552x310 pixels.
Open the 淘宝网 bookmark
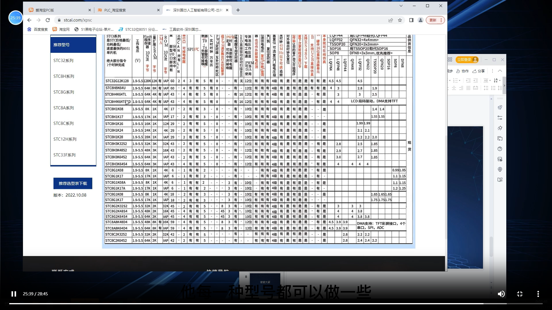point(61,29)
